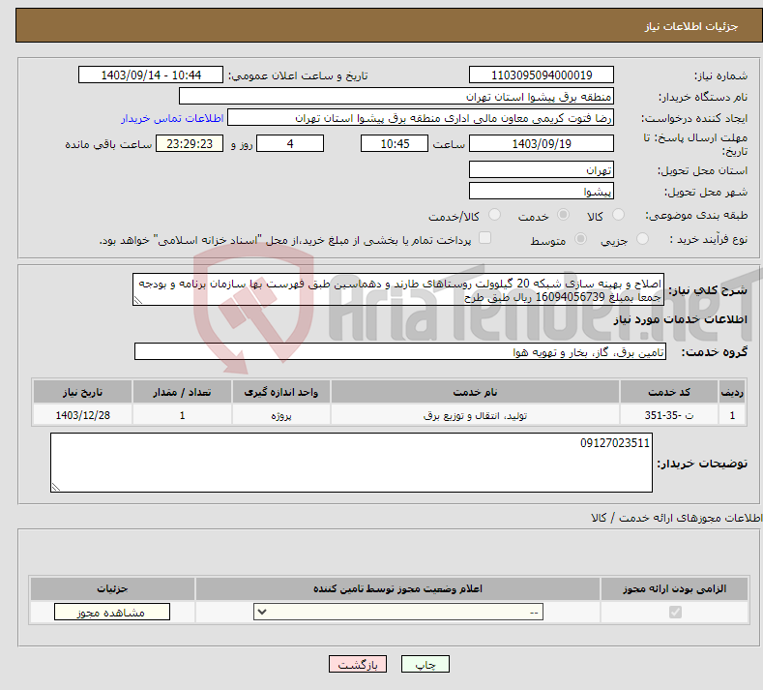Image resolution: width=763 pixels, height=690 pixels.
Task: Click unit cell پروژه
Action: pyautogui.click(x=280, y=415)
